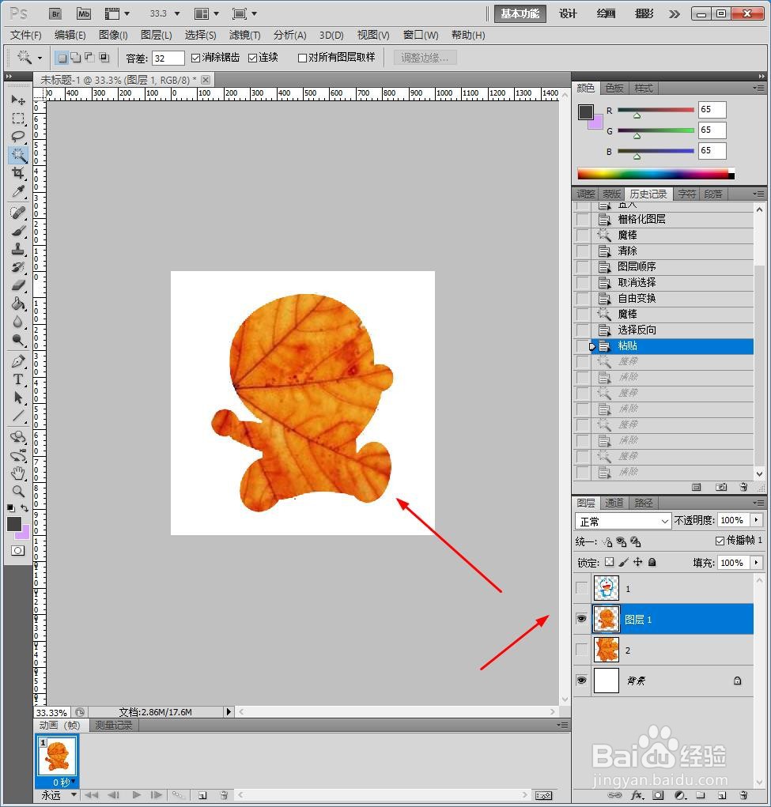Select the Hand tool
The height and width of the screenshot is (807, 771).
pyautogui.click(x=18, y=473)
